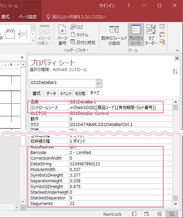Open the Tab Order dialog
The width and height of the screenshot is (183, 218).
[x=151, y=35]
